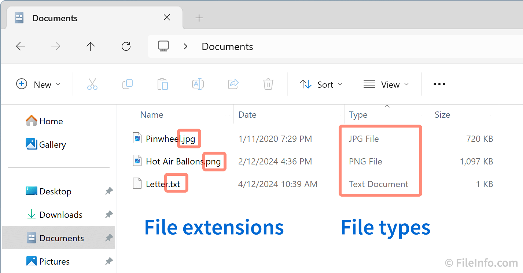This screenshot has height=273, width=523.
Task: Refresh the Documents folder view
Action: tap(126, 46)
